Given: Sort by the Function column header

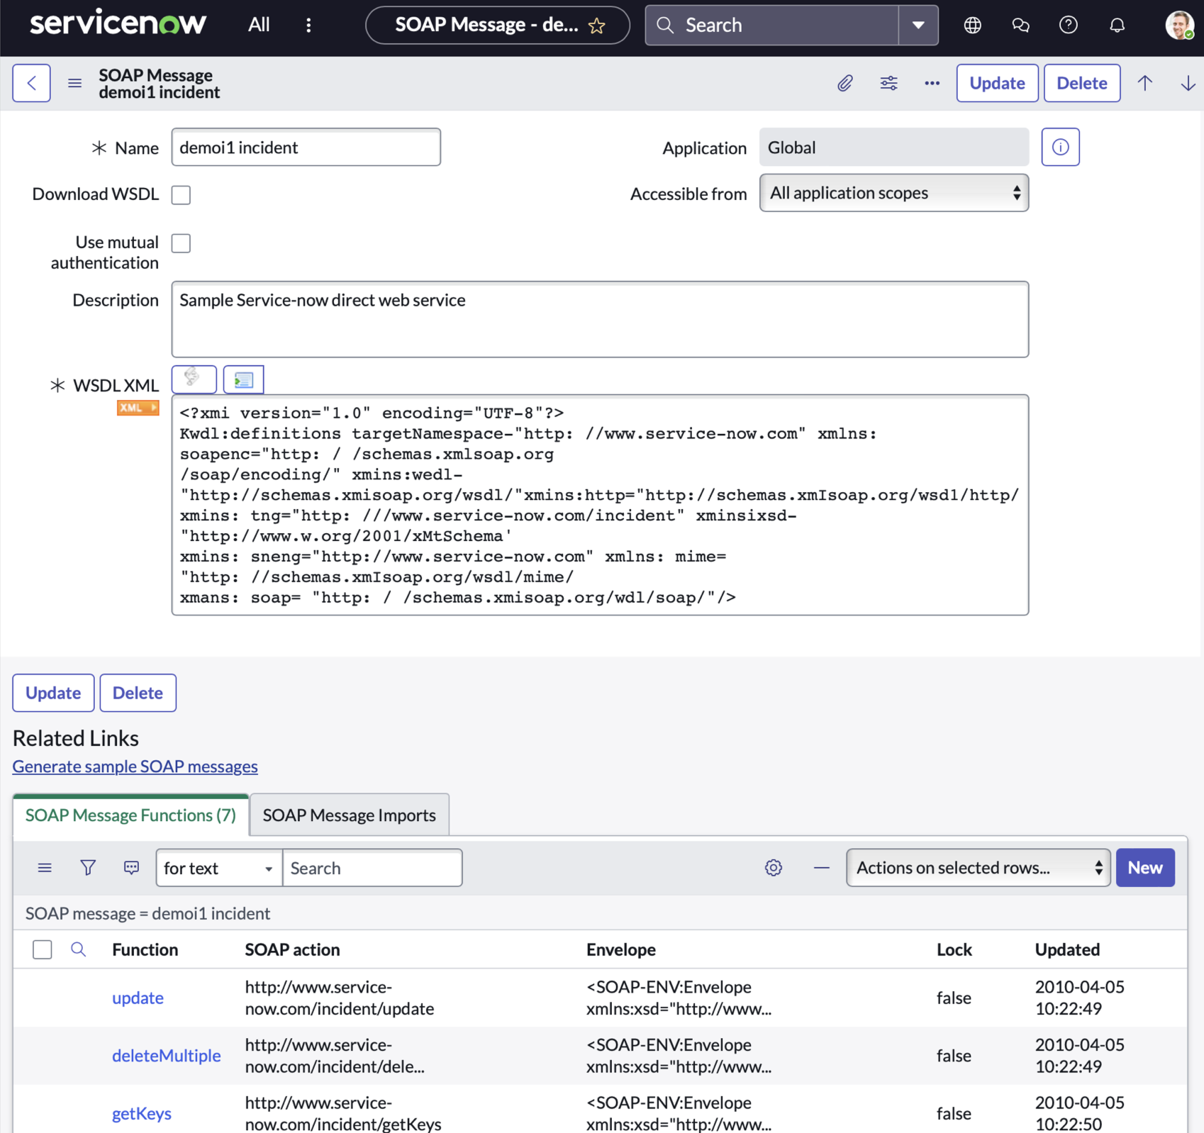Looking at the screenshot, I should point(145,949).
